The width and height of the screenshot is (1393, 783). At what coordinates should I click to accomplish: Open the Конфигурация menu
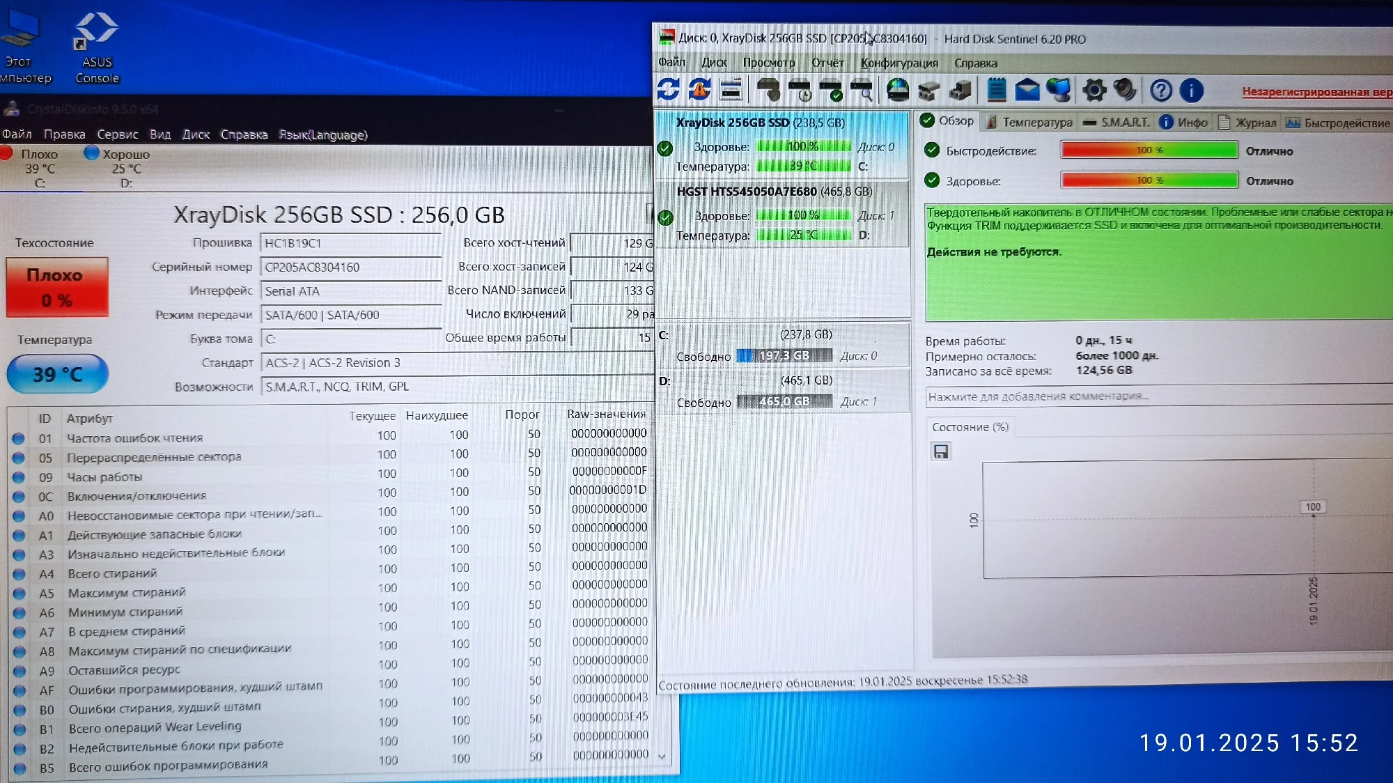(899, 63)
